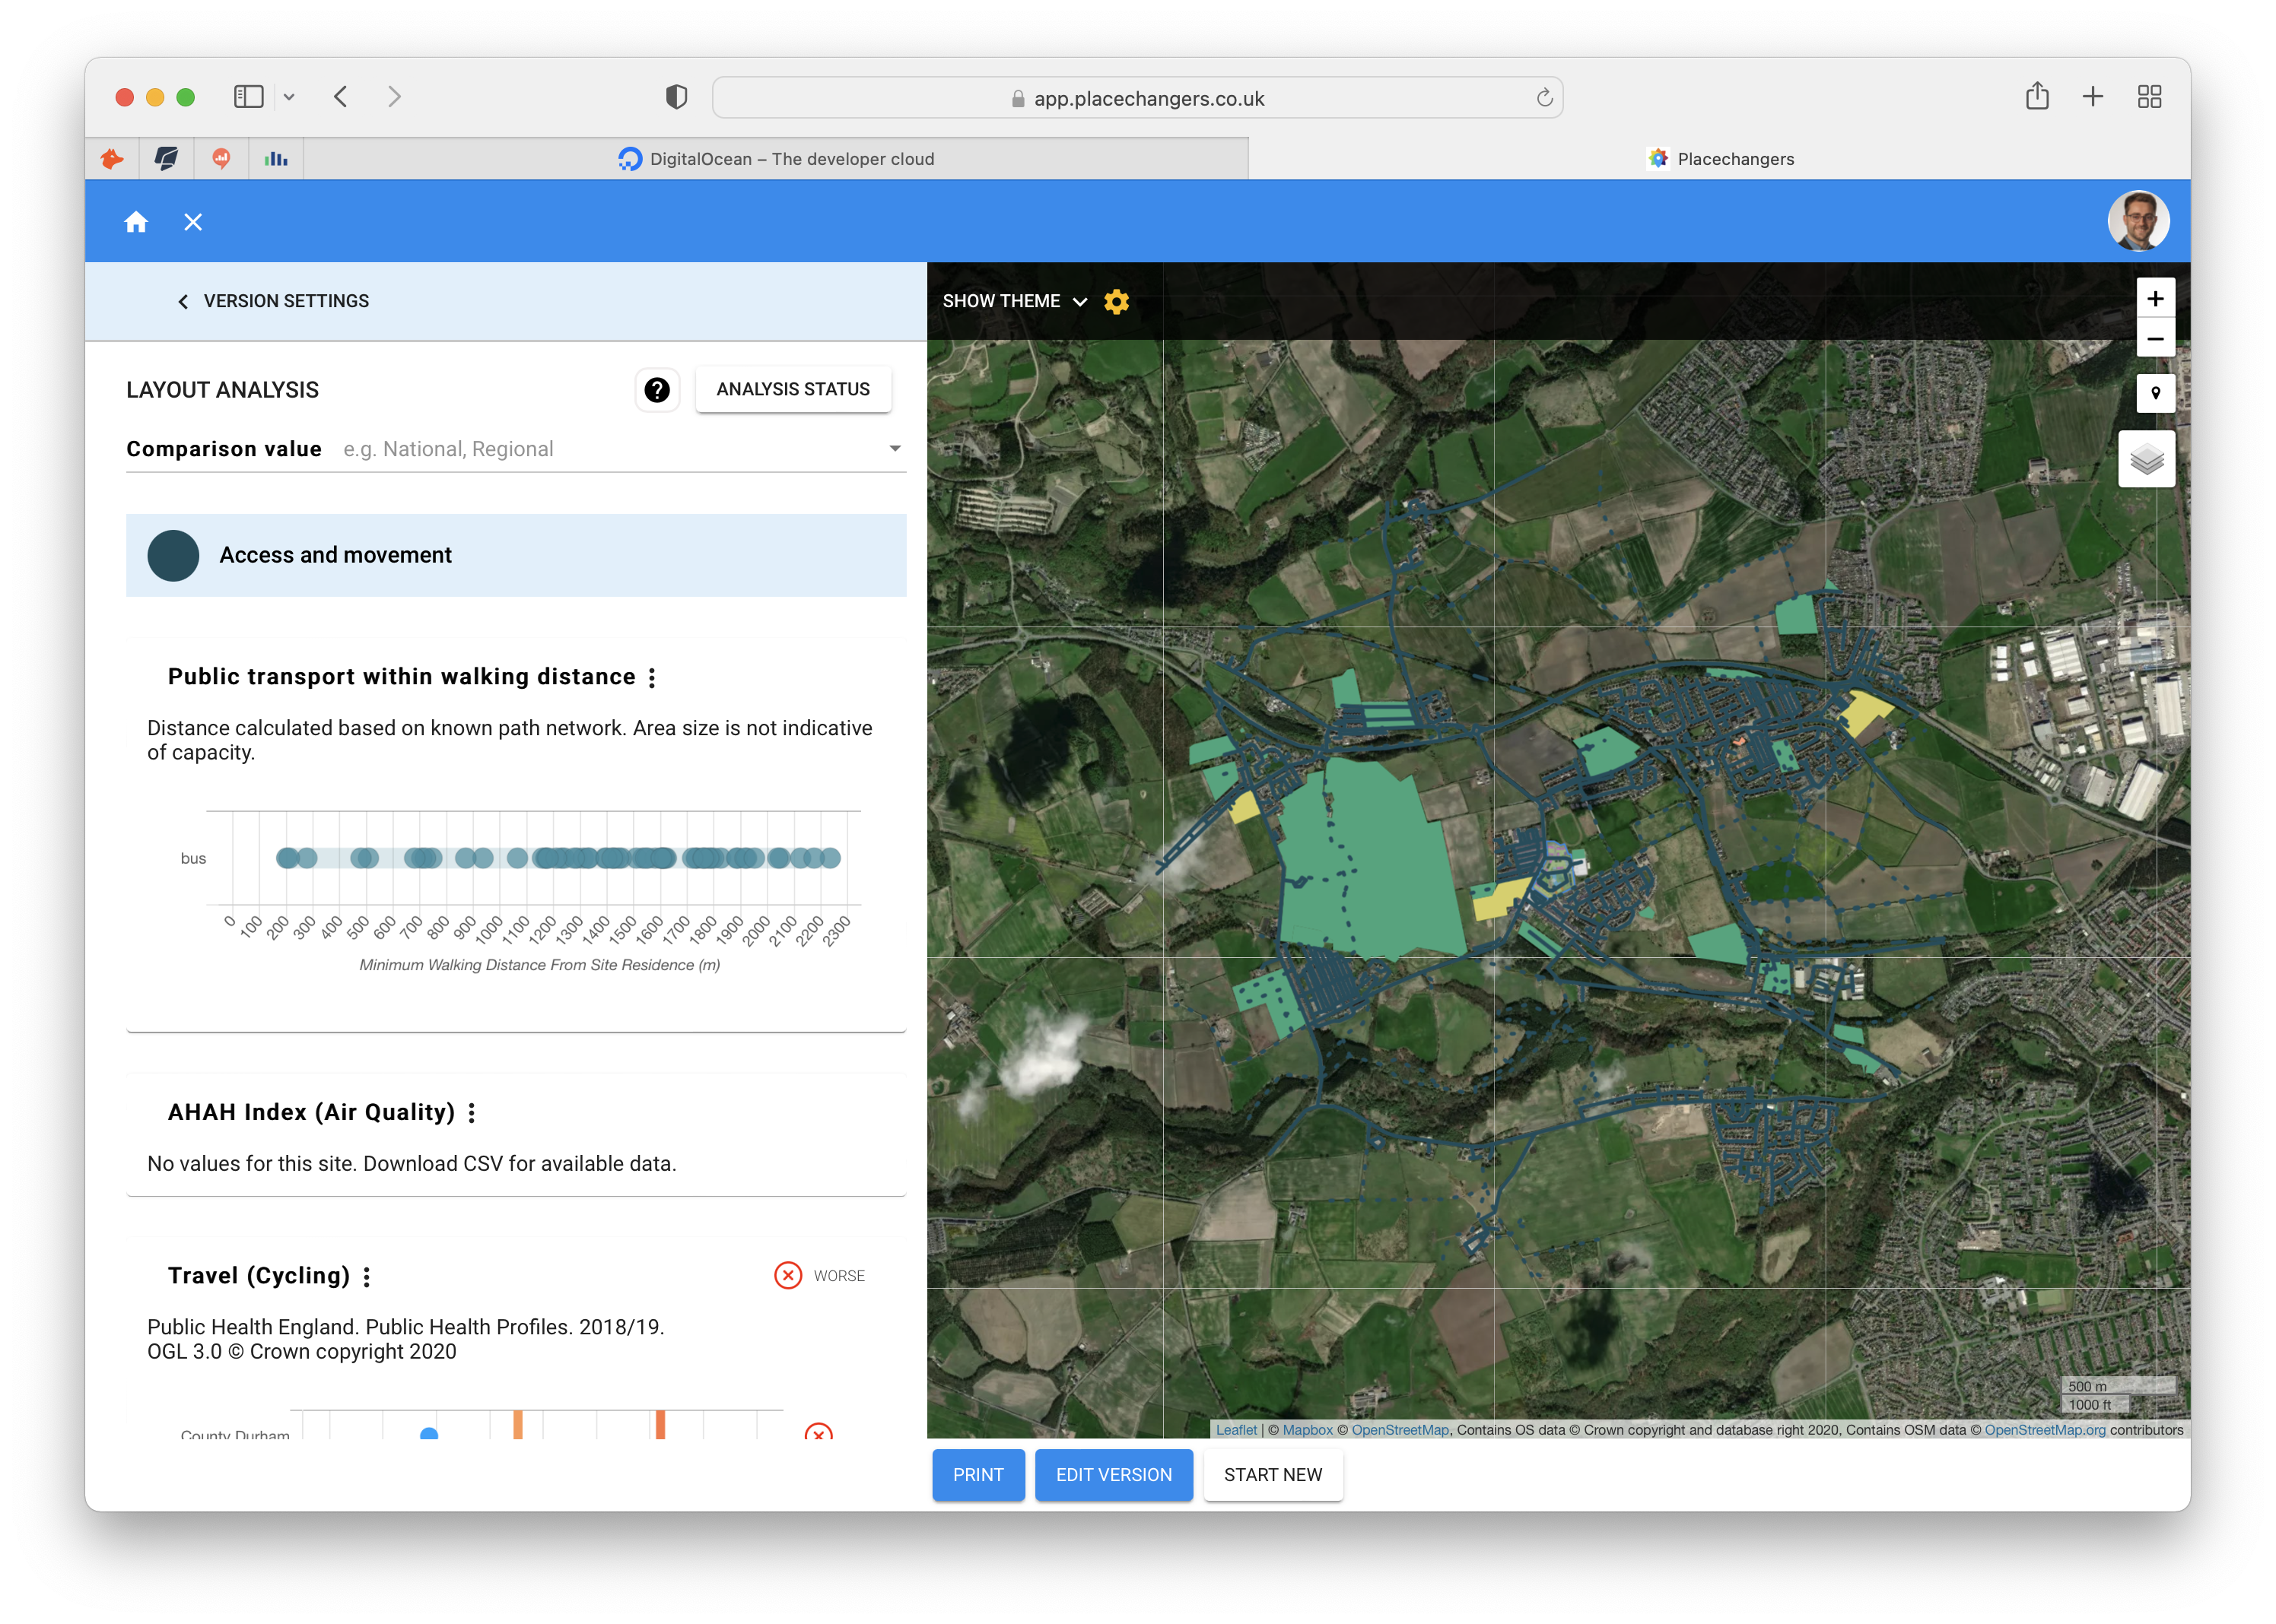The height and width of the screenshot is (1624, 2276).
Task: Click the red status icon in County Durham row
Action: (x=819, y=1432)
